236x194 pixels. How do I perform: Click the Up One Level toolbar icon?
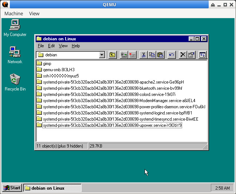[112, 55]
